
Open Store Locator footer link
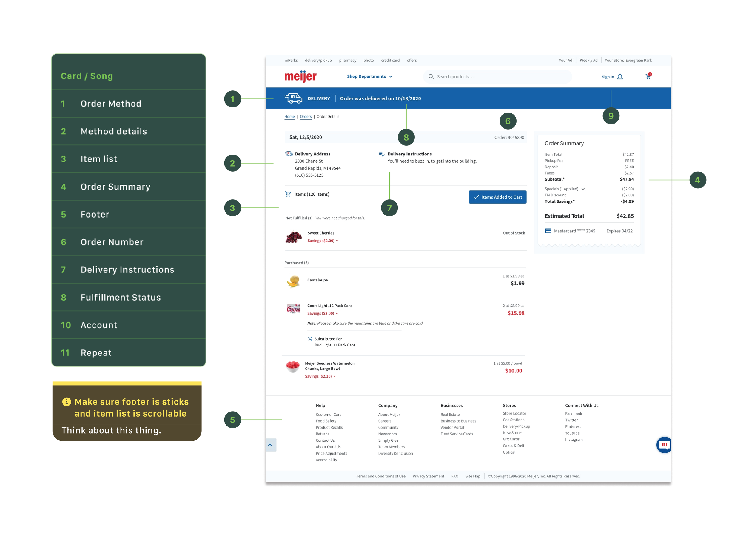pyautogui.click(x=514, y=413)
